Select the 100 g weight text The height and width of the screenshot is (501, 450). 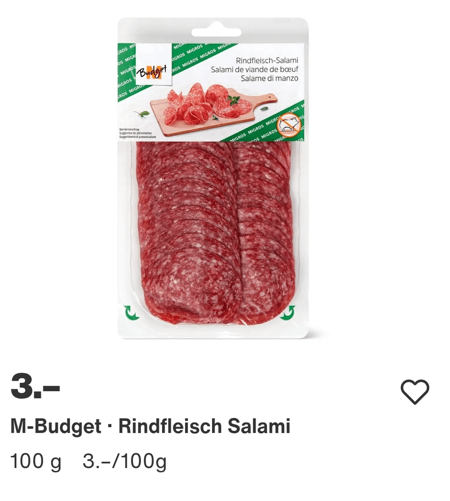pos(35,462)
